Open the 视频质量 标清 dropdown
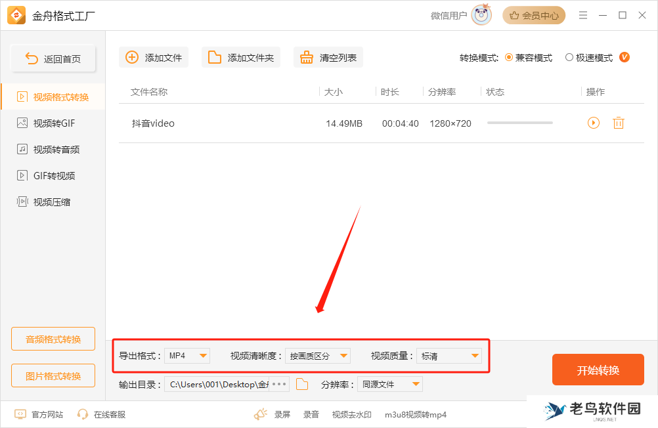Screen dimensions: 658x428 (x=449, y=356)
